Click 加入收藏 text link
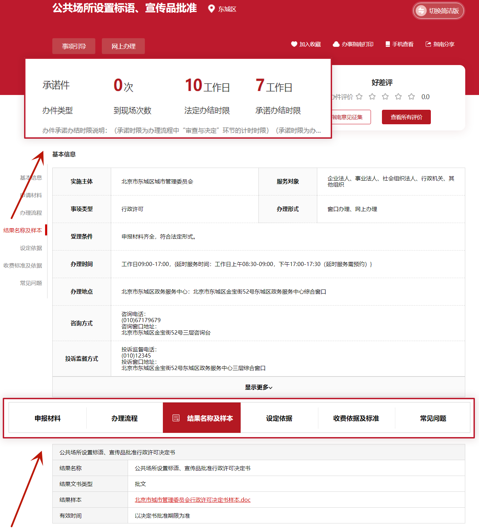This screenshot has width=479, height=530. click(x=310, y=44)
